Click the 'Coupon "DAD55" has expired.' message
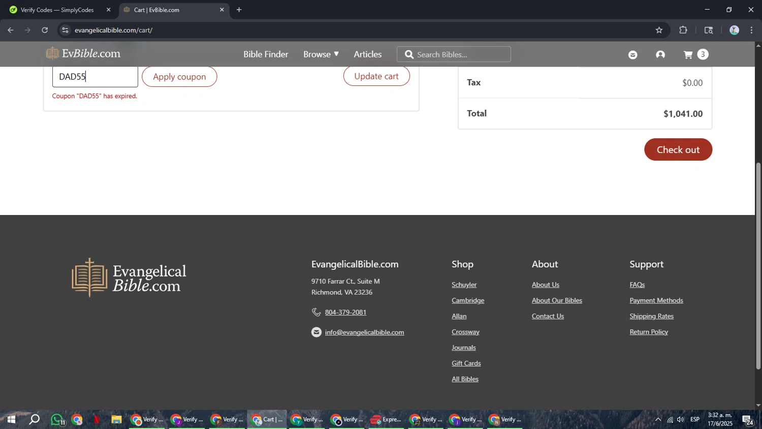The image size is (762, 429). point(95,96)
